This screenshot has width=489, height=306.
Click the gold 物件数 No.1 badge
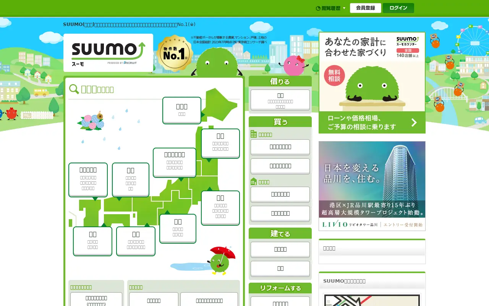[175, 54]
